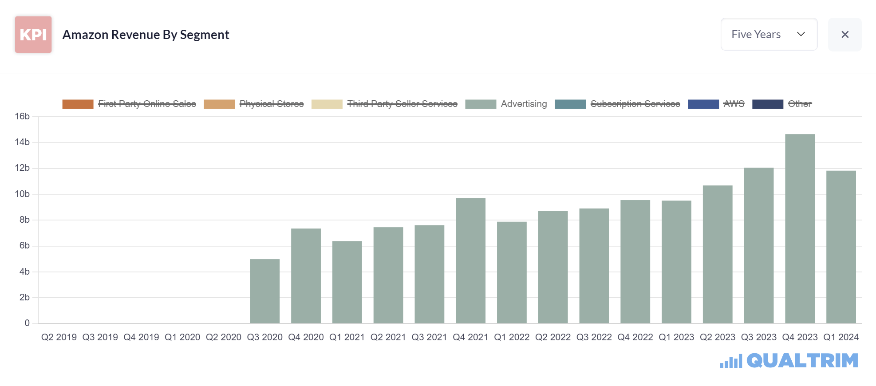Click the 8b y-axis label

pyautogui.click(x=24, y=220)
